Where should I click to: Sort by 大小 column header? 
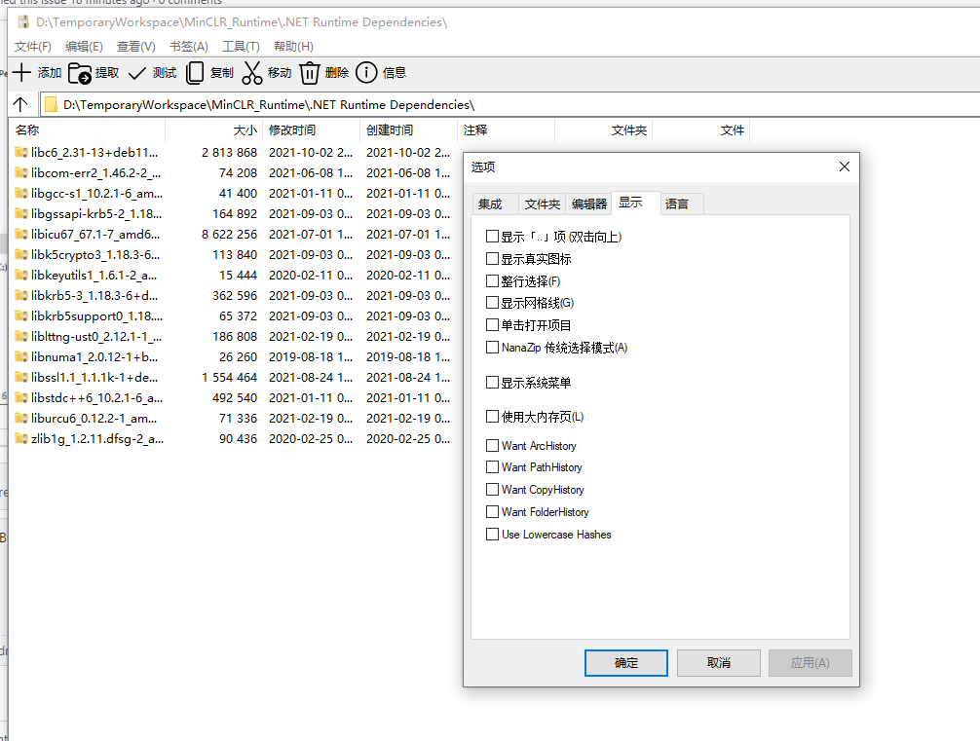pos(213,130)
